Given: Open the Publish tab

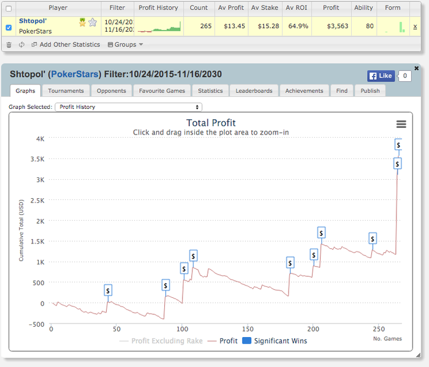Looking at the screenshot, I should pos(370,91).
